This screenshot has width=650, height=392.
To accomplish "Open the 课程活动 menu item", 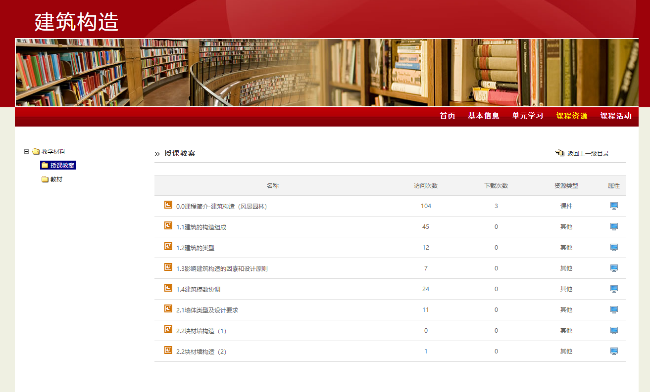I will [x=616, y=116].
